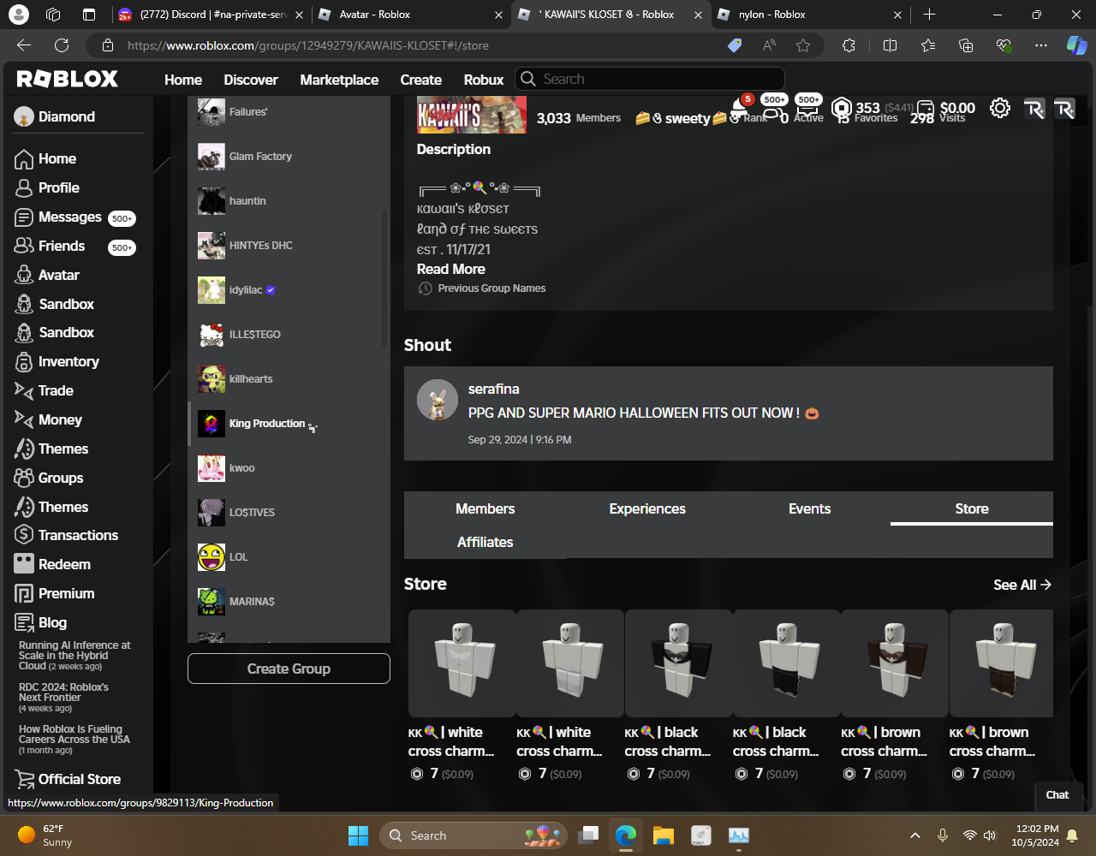Open the system tray hidden icons chevron

(x=914, y=835)
